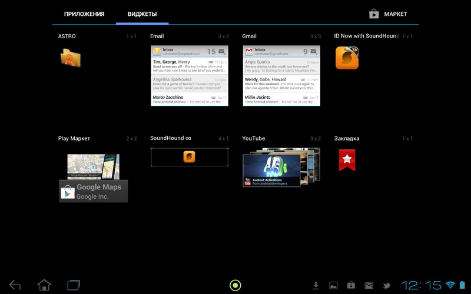Viewport: 471px width, 294px height.
Task: Click the Tim, George, Henry email row
Action: (190, 66)
